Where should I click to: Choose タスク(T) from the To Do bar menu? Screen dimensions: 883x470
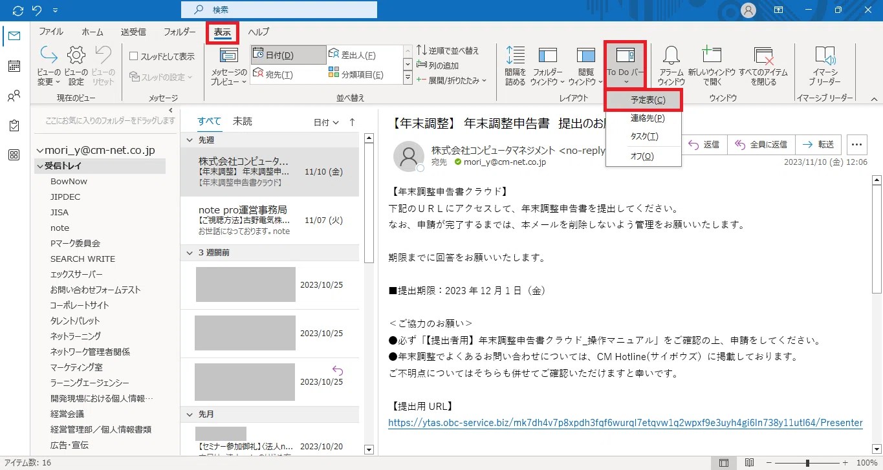coord(644,136)
